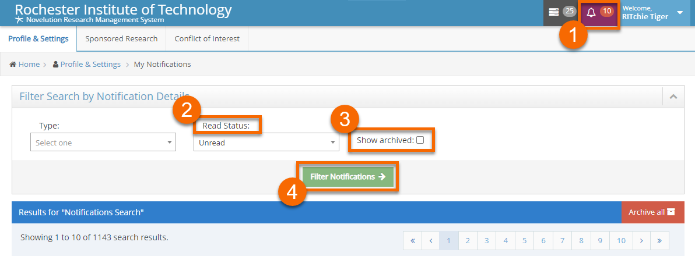Click the Filter Notifications button
Screen dimensions: 695x256
pos(348,177)
